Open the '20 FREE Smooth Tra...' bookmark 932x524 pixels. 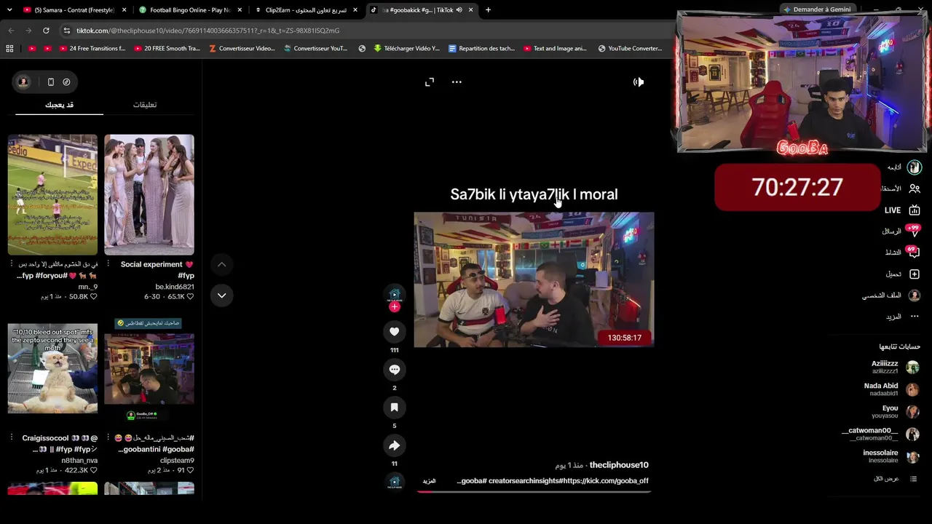tap(166, 49)
